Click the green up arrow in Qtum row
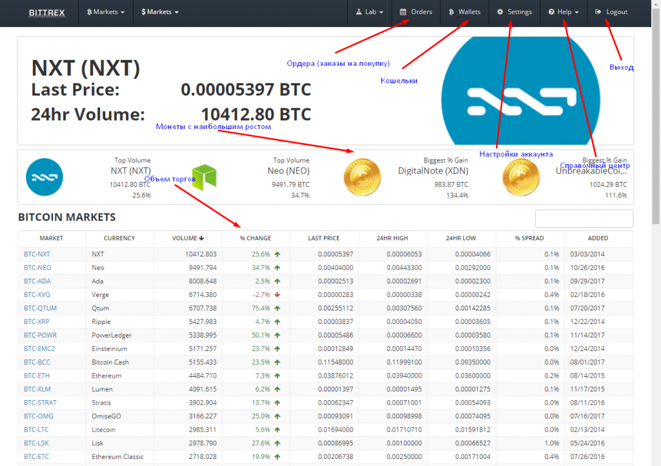The image size is (661, 466). point(277,308)
